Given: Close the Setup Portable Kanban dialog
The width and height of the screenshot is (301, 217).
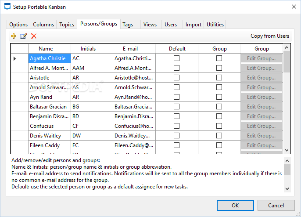Looking at the screenshot, I should 294,7.
